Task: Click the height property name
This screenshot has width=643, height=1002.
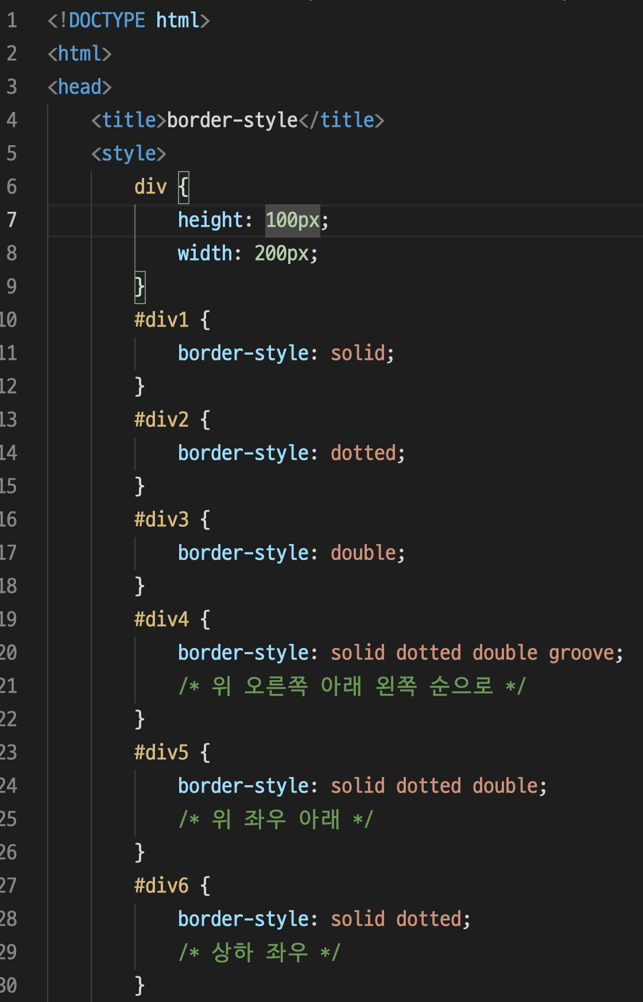Action: coord(211,220)
